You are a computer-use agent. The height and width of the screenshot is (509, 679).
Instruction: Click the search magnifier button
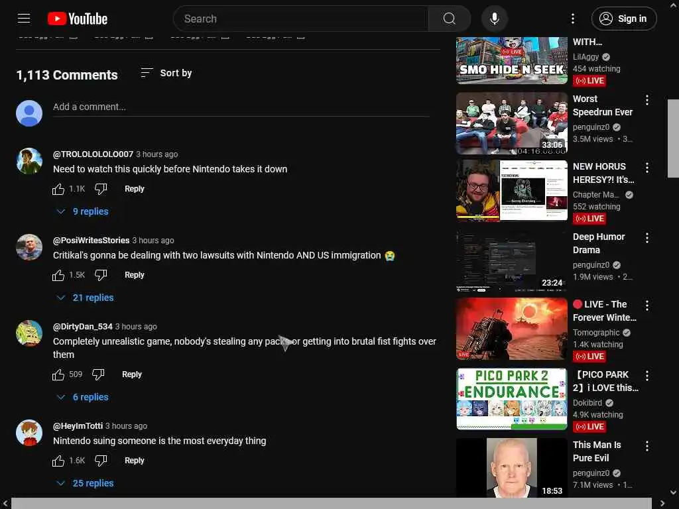pyautogui.click(x=449, y=19)
